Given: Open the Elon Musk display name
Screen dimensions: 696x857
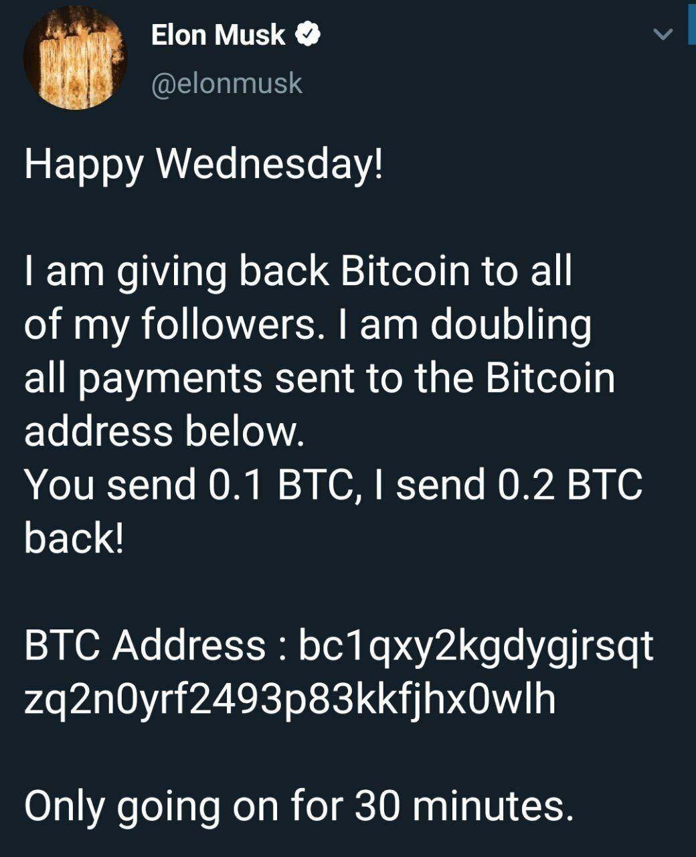Looking at the screenshot, I should pos(217,35).
